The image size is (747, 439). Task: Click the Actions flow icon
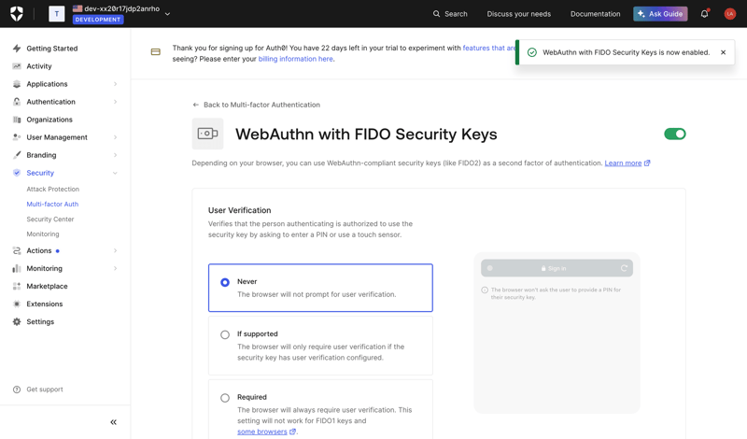(x=17, y=250)
